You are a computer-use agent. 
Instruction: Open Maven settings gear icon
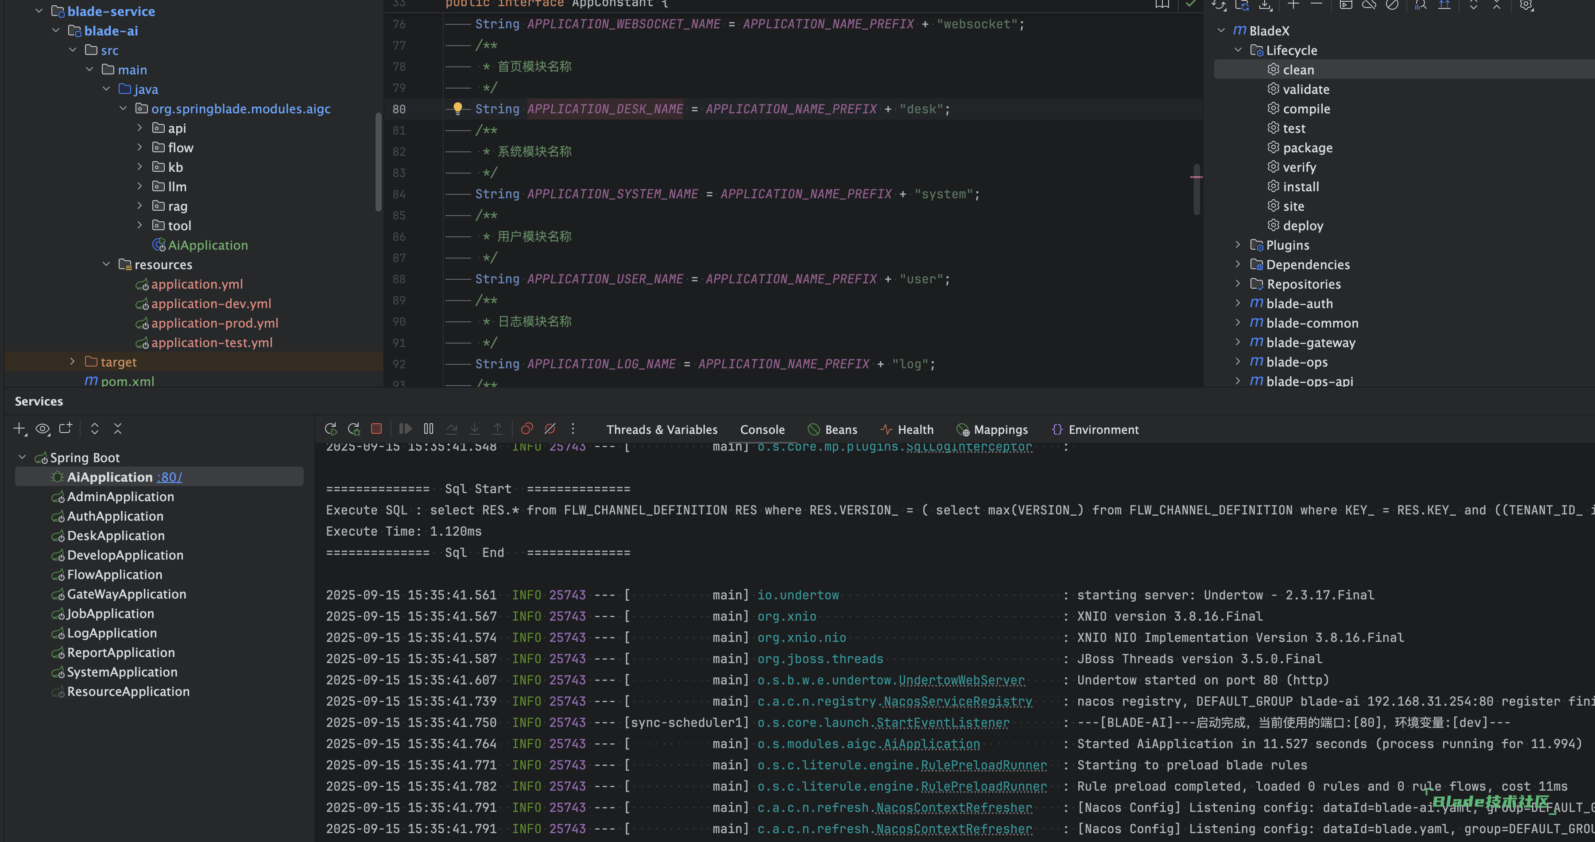point(1526,5)
